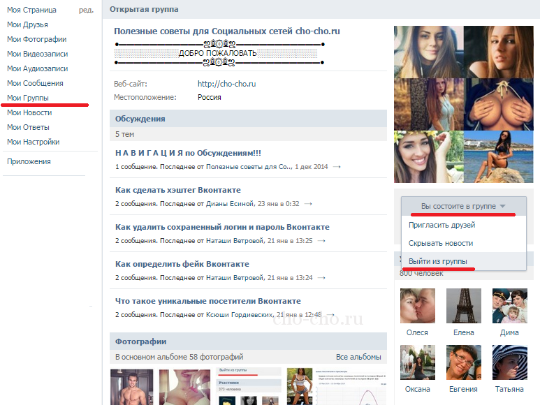
Task: Open 'Как сделать хэштег Вконтакте' discussion
Action: click(177, 190)
